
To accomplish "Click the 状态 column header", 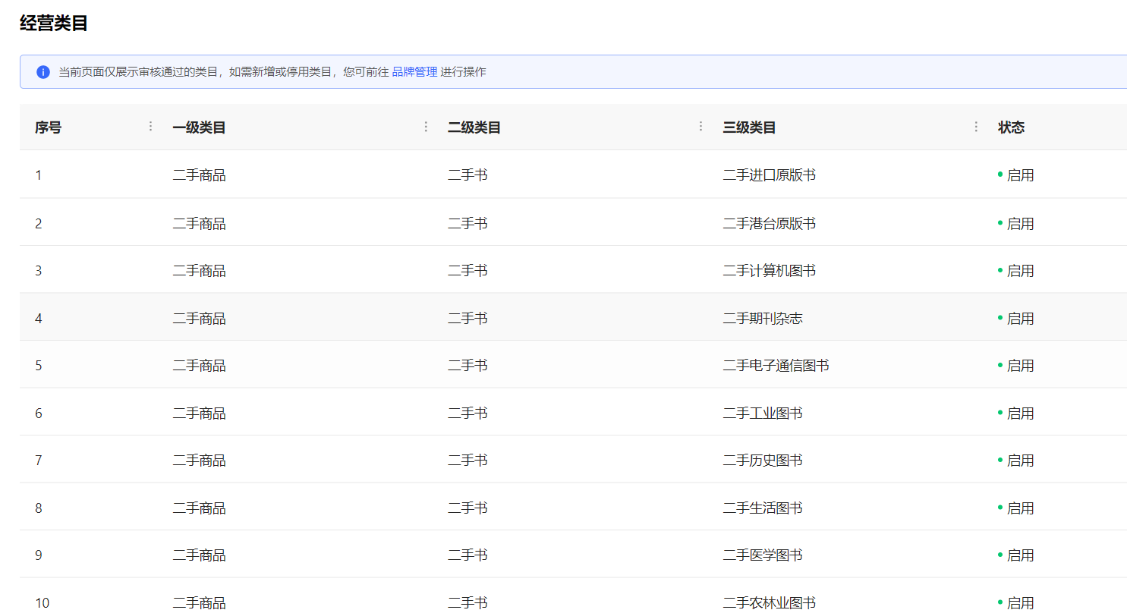I will (x=1011, y=127).
